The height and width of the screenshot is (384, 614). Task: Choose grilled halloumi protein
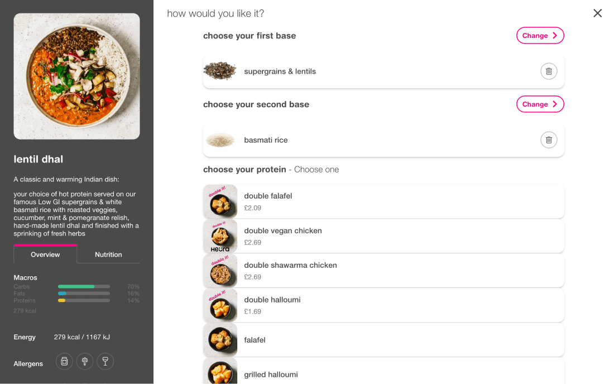tap(391, 374)
